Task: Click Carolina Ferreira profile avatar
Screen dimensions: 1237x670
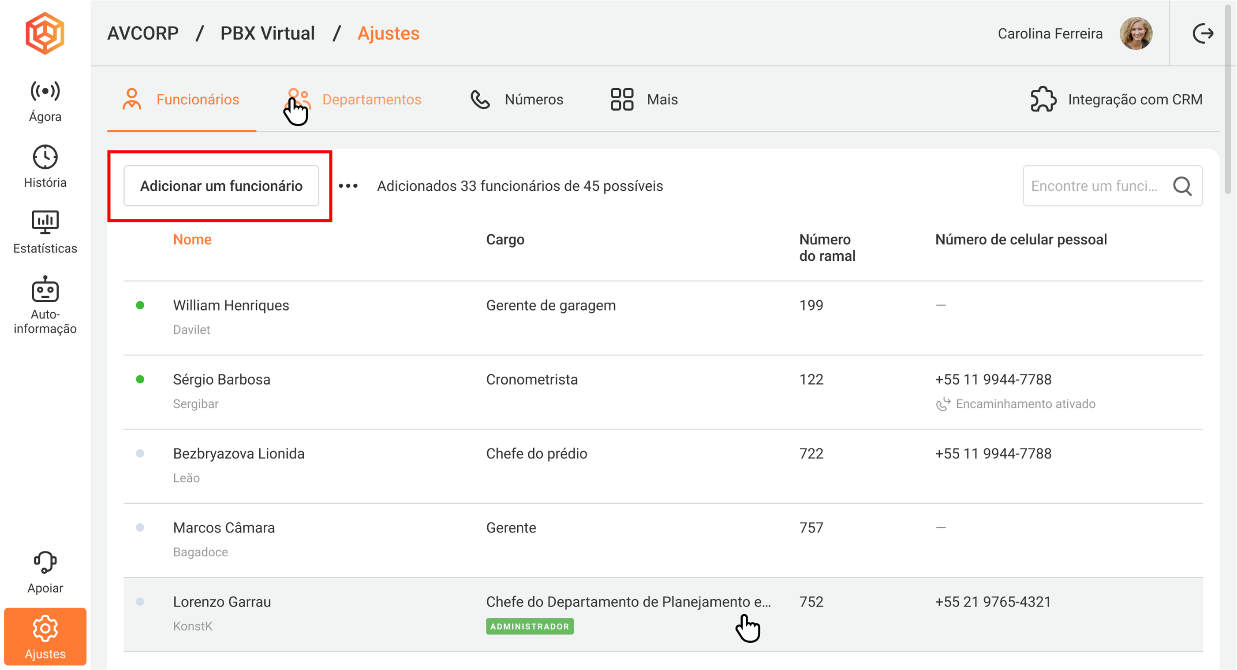Action: [x=1136, y=33]
